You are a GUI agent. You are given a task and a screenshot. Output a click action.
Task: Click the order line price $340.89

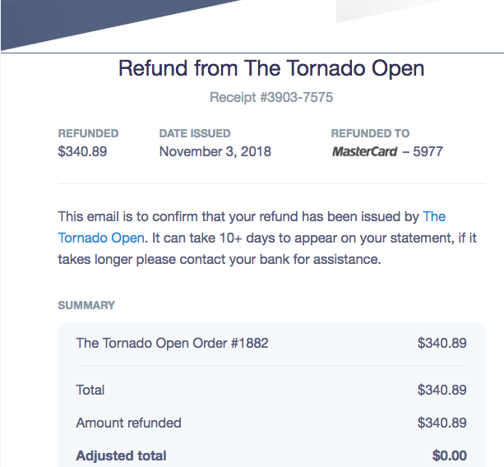[442, 343]
